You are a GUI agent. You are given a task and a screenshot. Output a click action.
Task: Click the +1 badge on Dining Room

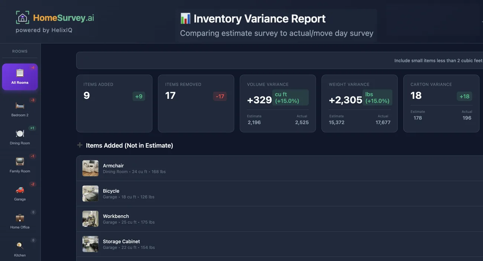coord(32,128)
